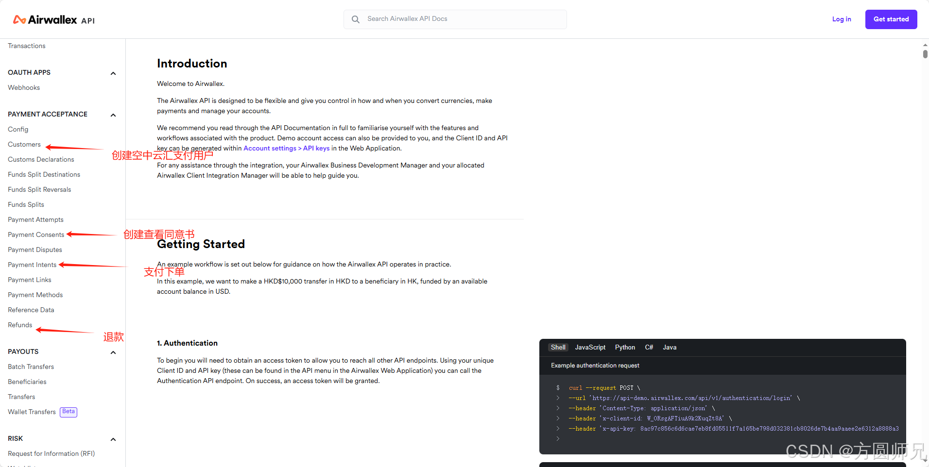The width and height of the screenshot is (929, 467).
Task: Open Webhooks in the sidebar
Action: point(24,87)
